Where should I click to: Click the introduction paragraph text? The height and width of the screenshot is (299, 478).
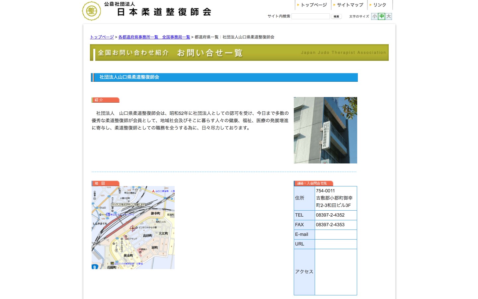coord(190,121)
